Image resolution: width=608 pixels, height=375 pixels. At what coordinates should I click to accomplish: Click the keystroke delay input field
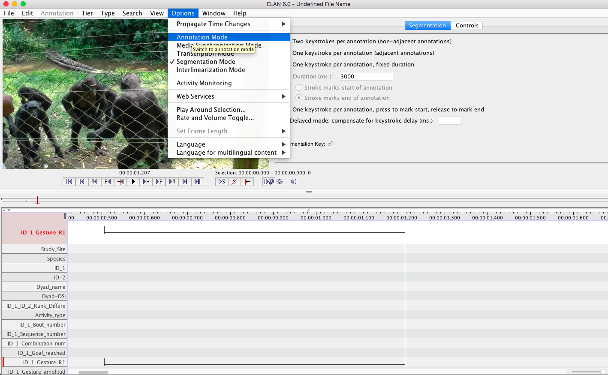coord(449,120)
